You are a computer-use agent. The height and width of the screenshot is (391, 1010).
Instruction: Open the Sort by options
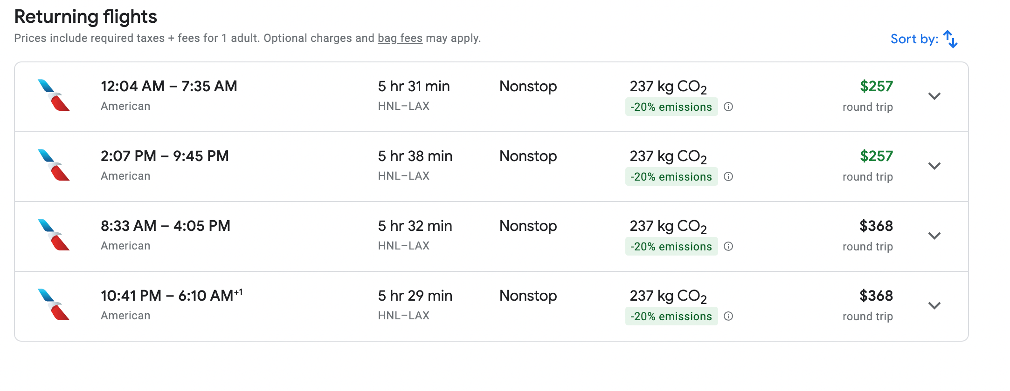pyautogui.click(x=914, y=39)
